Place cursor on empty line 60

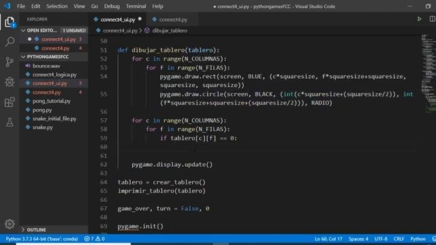[x=267, y=147]
